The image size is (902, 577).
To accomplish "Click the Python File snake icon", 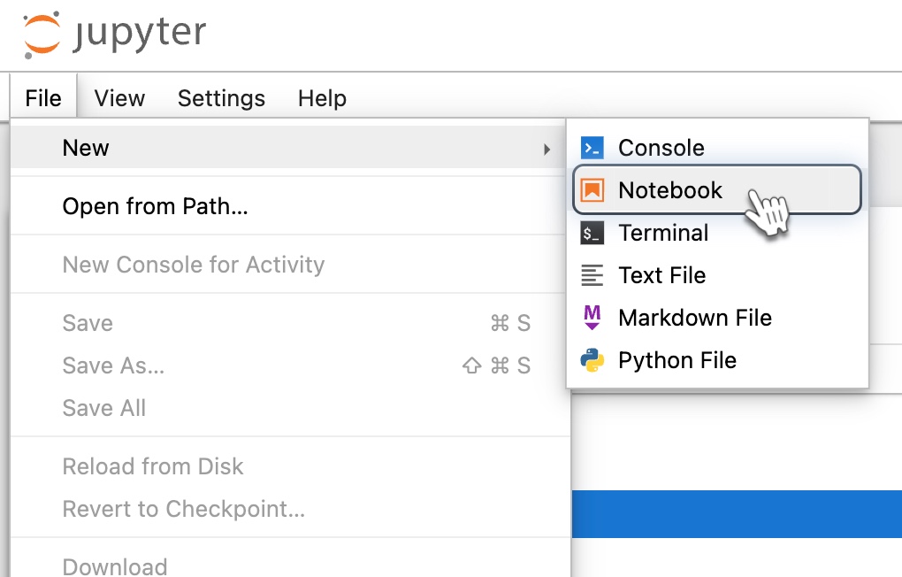I will coord(592,360).
